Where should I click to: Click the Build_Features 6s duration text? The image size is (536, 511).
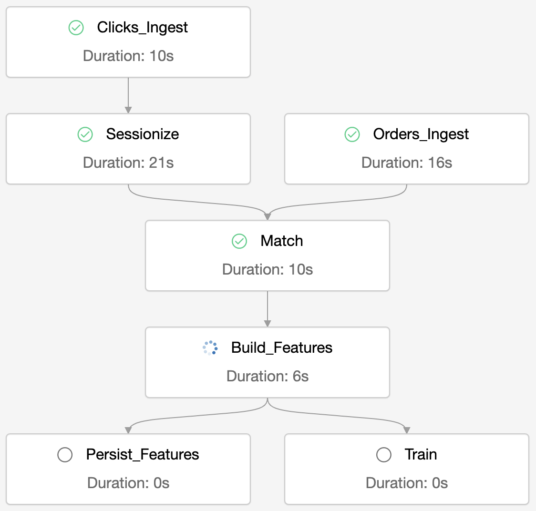[268, 377]
